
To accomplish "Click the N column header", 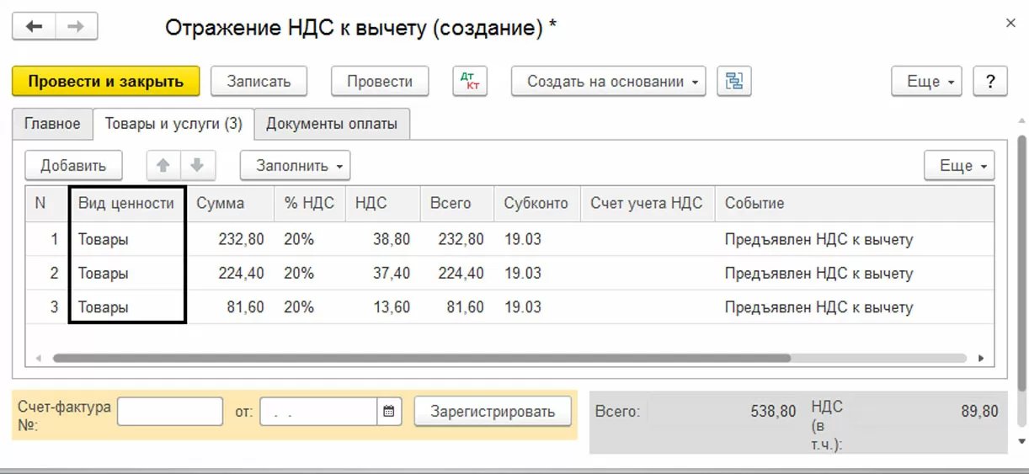I will pyautogui.click(x=46, y=203).
